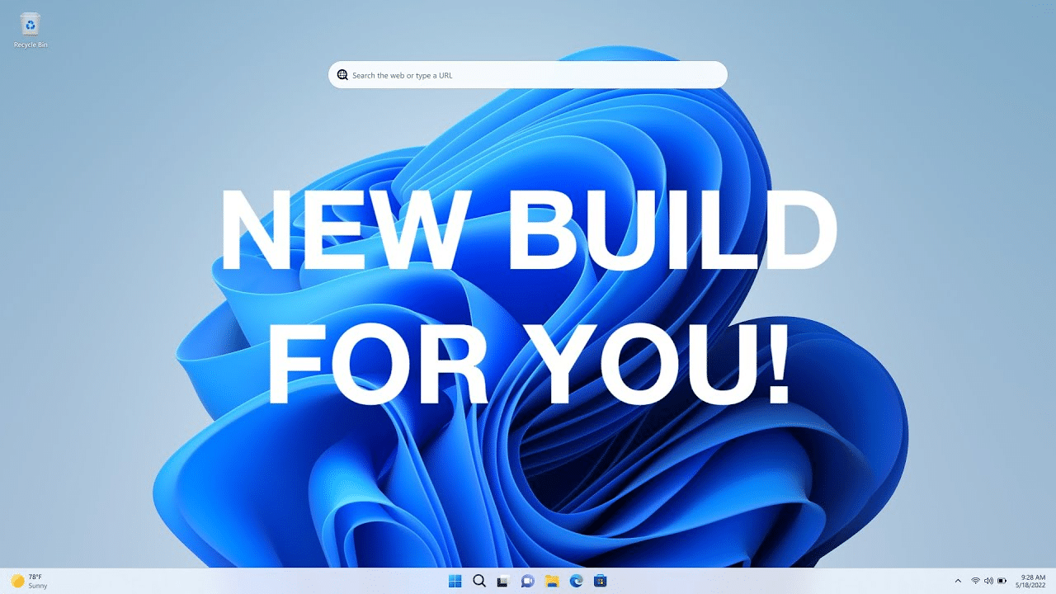Image resolution: width=1056 pixels, height=594 pixels.
Task: Click the battery icon in the system tray
Action: [x=1002, y=581]
